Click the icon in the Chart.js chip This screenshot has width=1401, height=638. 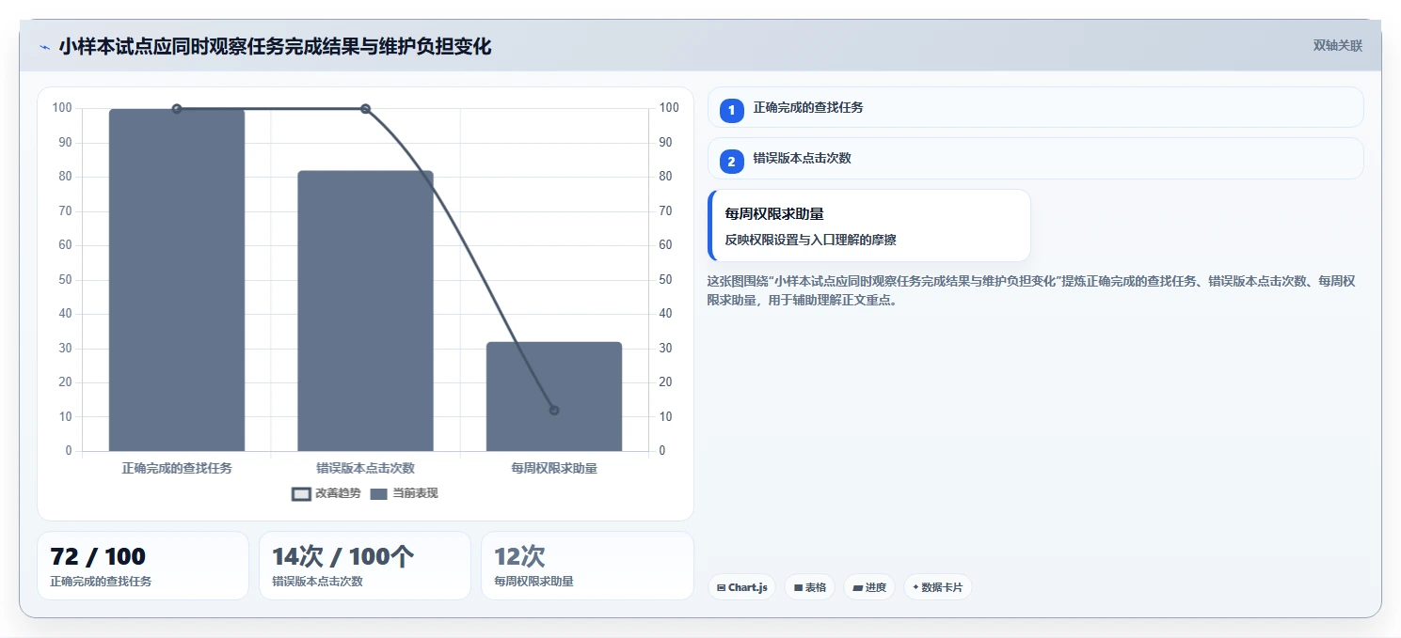click(x=721, y=587)
